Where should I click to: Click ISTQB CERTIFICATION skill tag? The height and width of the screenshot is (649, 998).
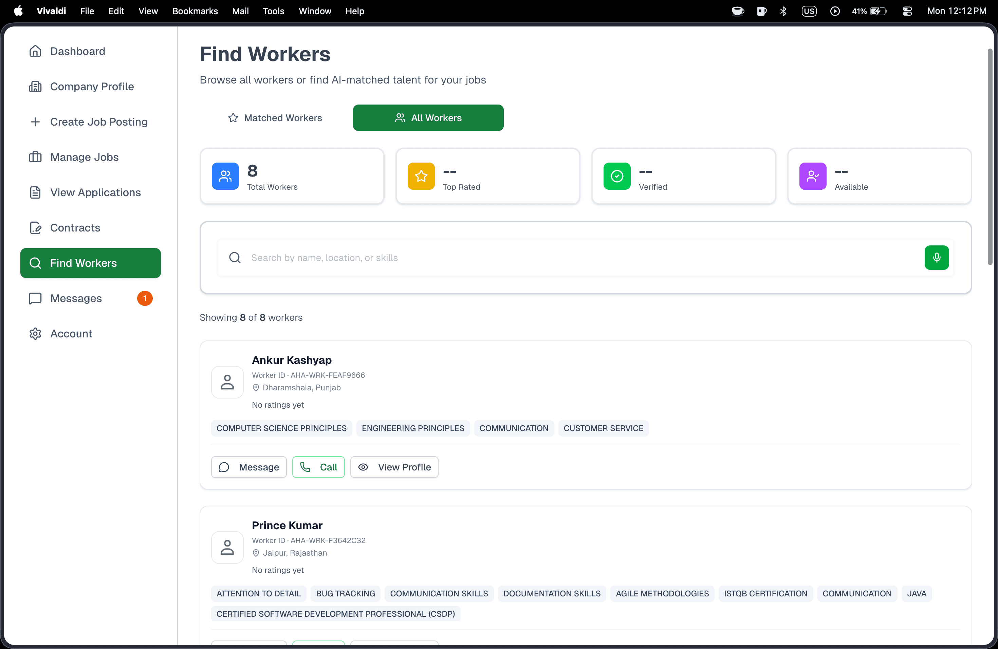[x=766, y=594]
